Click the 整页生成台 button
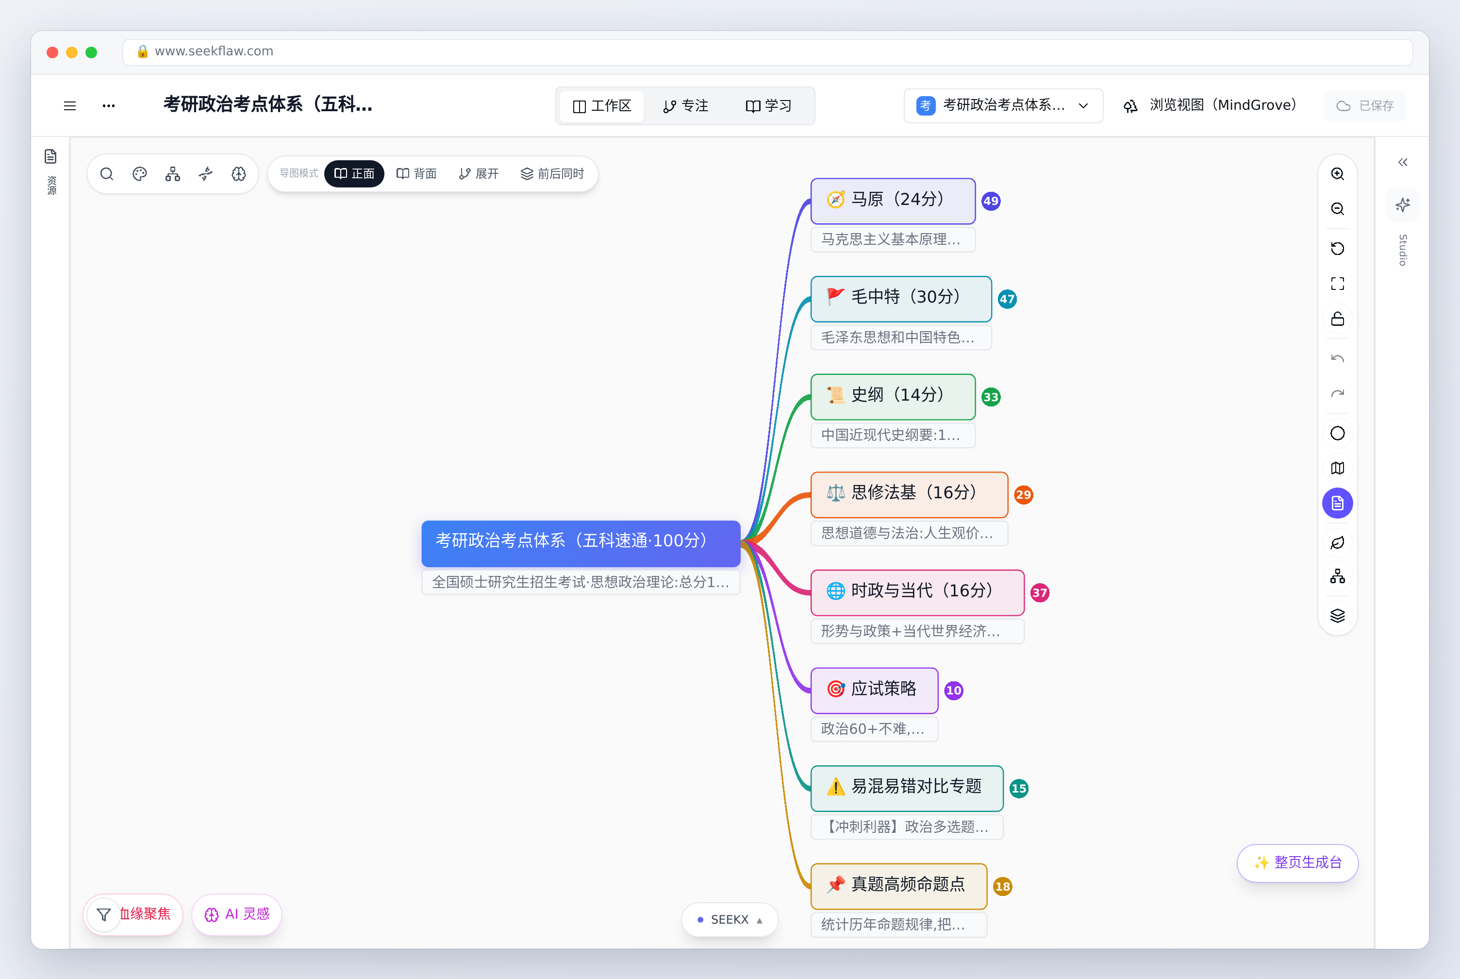 click(x=1298, y=863)
